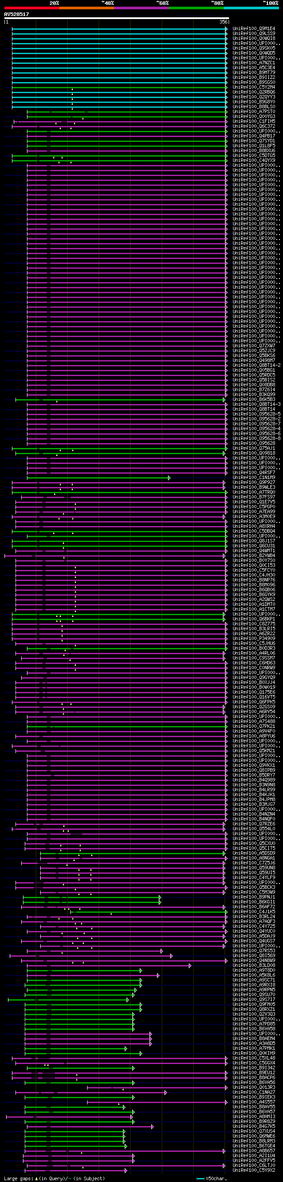Image resolution: width=283 pixels, height=1182 pixels.
Task: Select hit label UniRef100_Q498M7
Action: point(254,360)
